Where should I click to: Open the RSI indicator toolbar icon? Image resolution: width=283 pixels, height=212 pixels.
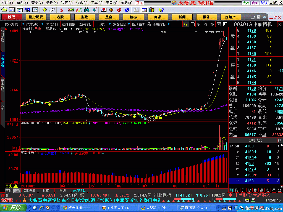(x=27, y=10)
